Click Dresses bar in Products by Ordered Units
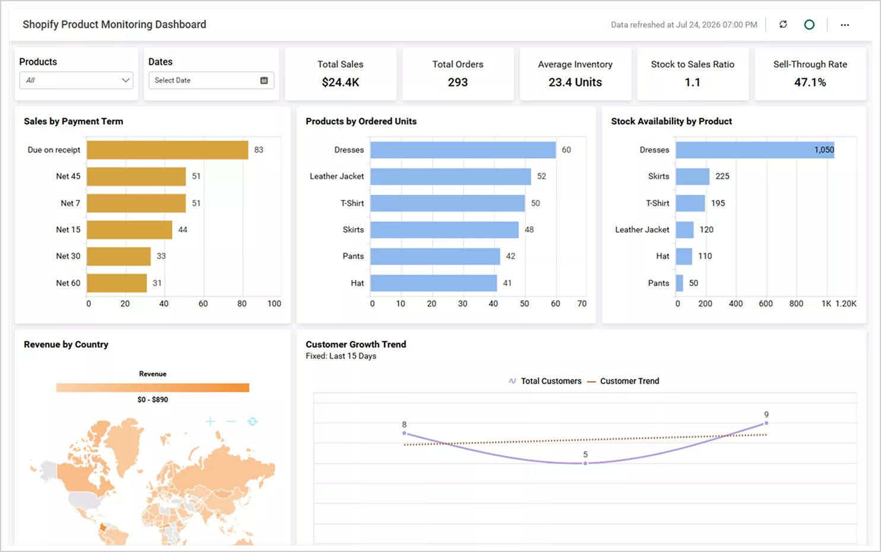This screenshot has height=552, width=881. [x=463, y=150]
